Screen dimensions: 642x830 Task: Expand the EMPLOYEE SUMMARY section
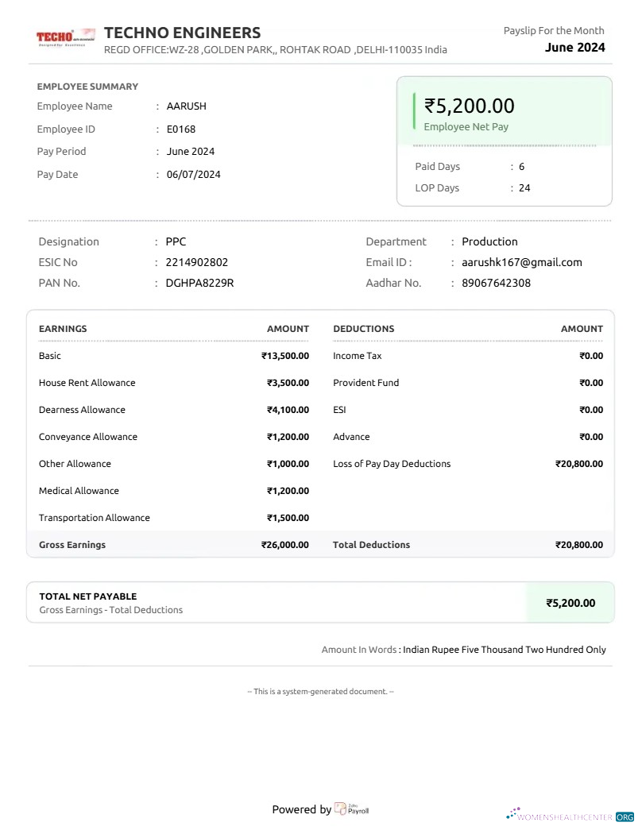tap(87, 86)
